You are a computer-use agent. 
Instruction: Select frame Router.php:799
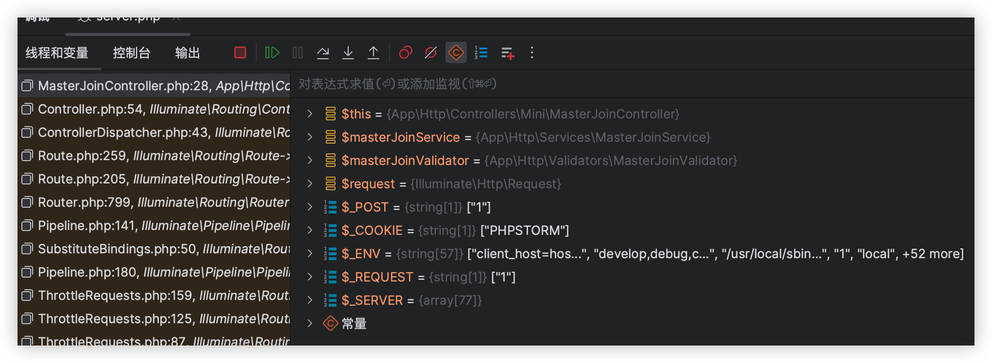pyautogui.click(x=154, y=202)
